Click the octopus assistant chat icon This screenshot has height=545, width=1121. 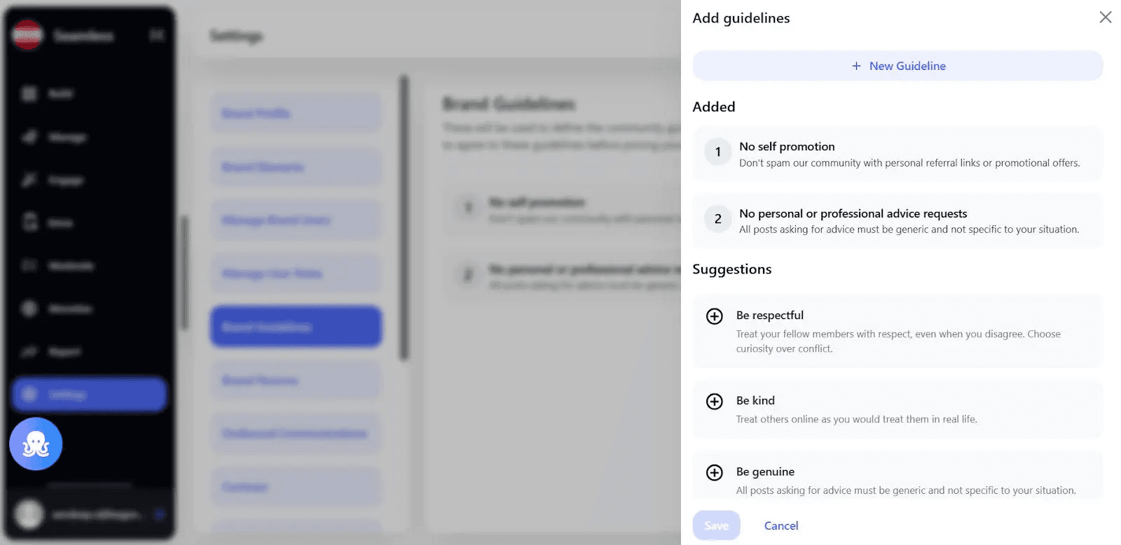[36, 444]
